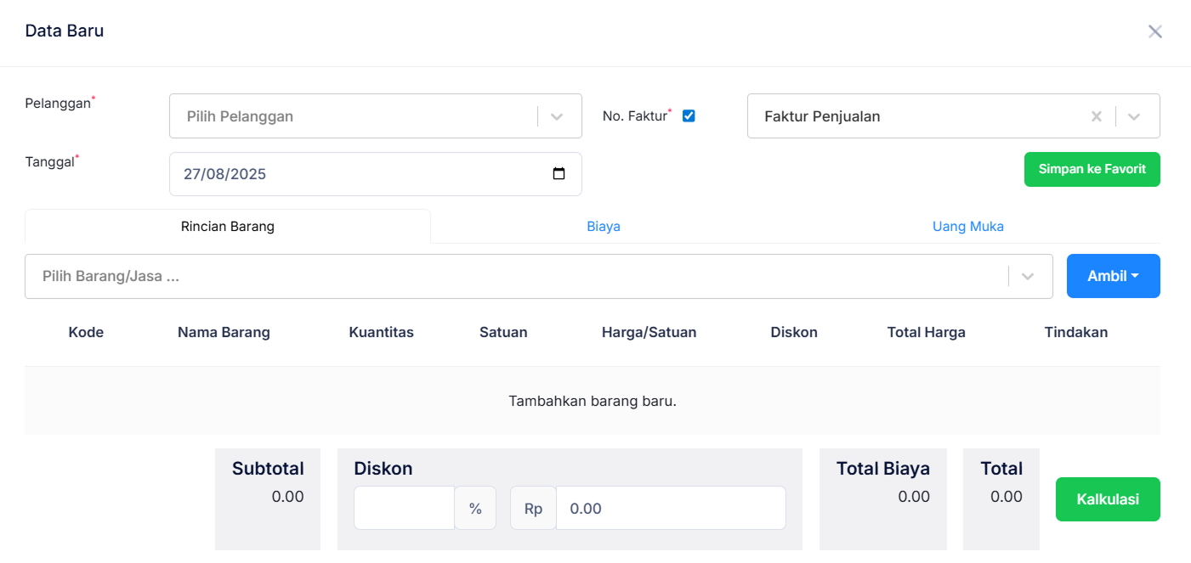Select the Rincian Barang tab
1191x563 pixels.
click(227, 226)
